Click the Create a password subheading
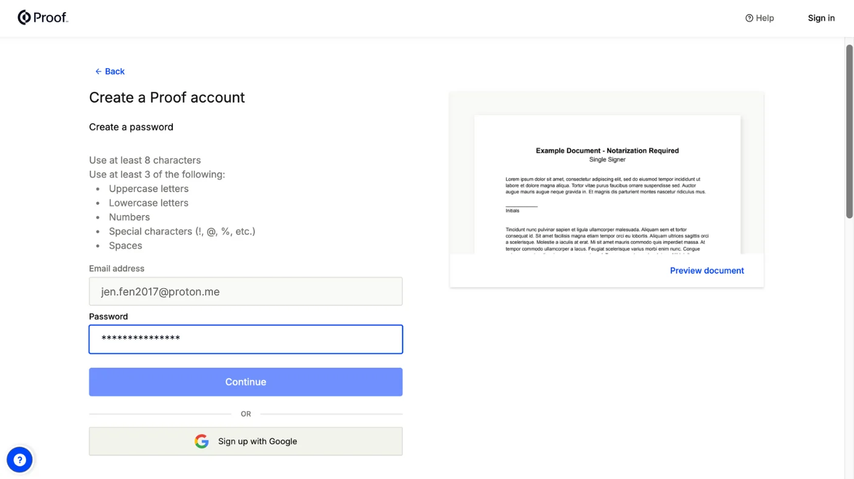The image size is (854, 479). coord(131,127)
